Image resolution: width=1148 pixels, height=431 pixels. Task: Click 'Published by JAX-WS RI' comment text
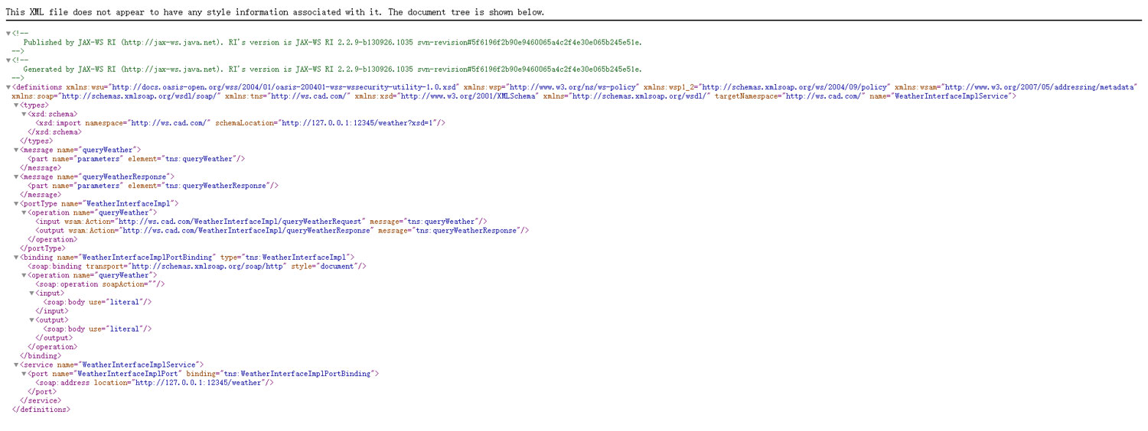[332, 43]
